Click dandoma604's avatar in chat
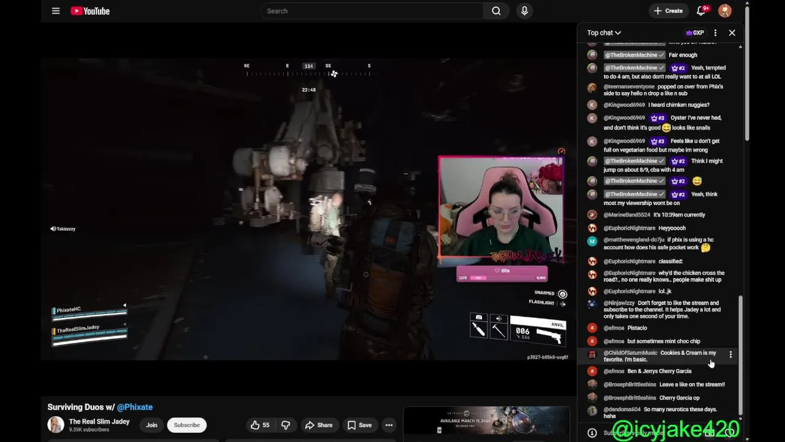785x442 pixels. (x=592, y=411)
